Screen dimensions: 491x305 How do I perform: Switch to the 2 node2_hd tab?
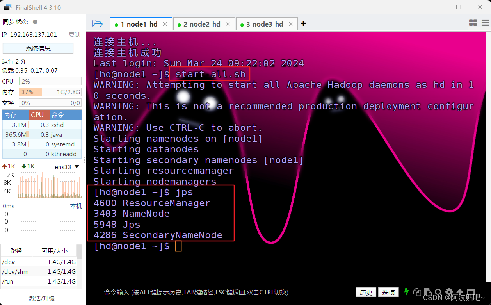click(204, 24)
